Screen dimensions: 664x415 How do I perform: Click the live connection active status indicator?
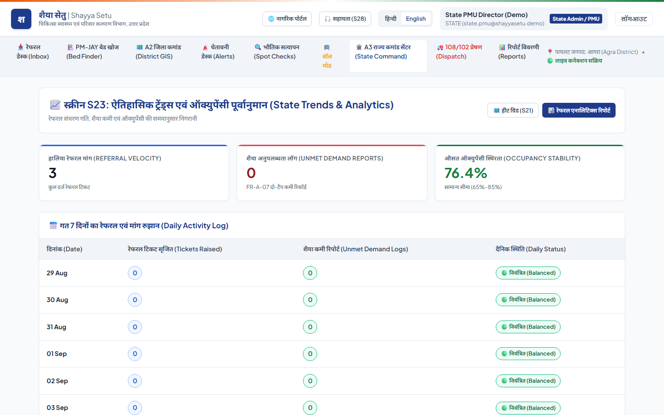pos(575,61)
